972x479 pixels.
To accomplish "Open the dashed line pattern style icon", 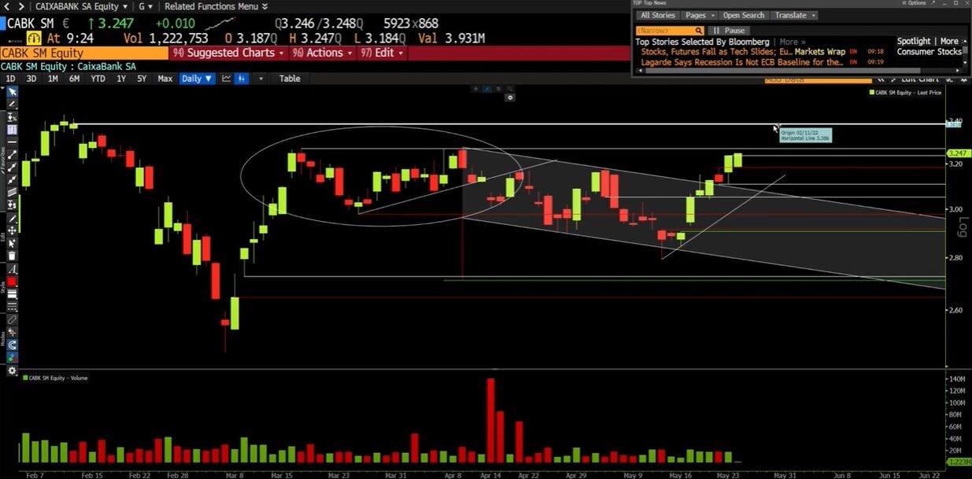I will pyautogui.click(x=12, y=306).
